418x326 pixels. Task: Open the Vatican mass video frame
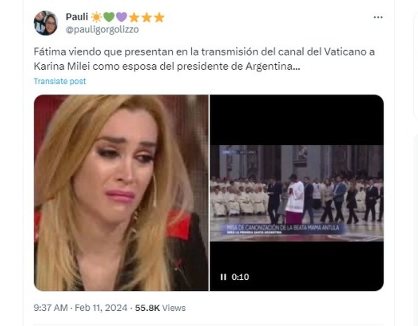[x=297, y=193]
